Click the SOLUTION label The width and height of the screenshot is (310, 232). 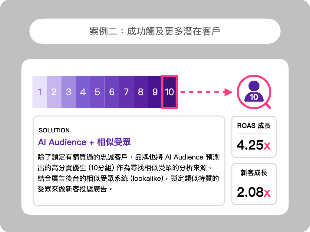click(54, 130)
